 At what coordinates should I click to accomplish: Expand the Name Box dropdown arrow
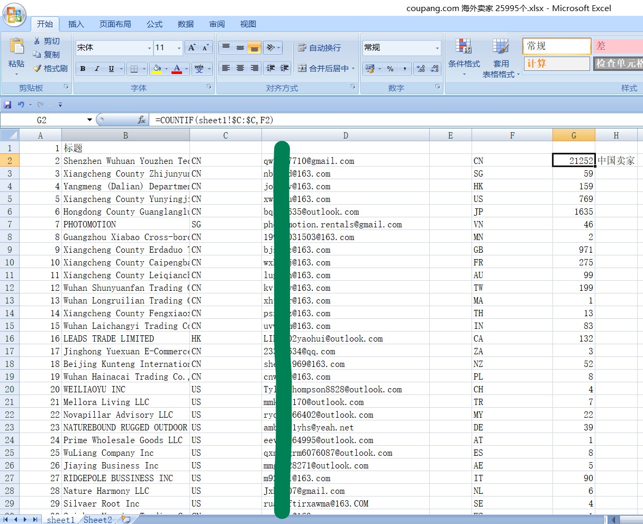coord(89,120)
